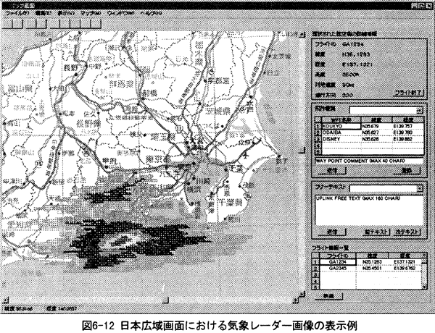Open the マップ(M) menu
The height and width of the screenshot is (333, 435).
tap(91, 13)
